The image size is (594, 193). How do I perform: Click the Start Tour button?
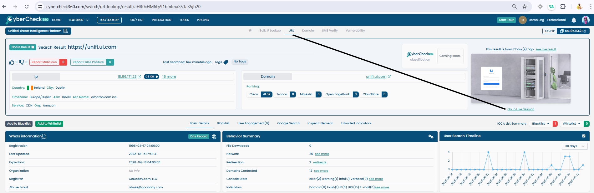point(506,20)
